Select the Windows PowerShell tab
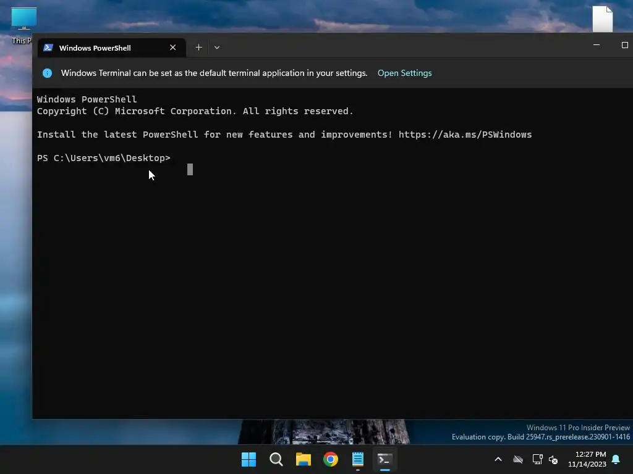The height and width of the screenshot is (474, 633). pyautogui.click(x=111, y=48)
